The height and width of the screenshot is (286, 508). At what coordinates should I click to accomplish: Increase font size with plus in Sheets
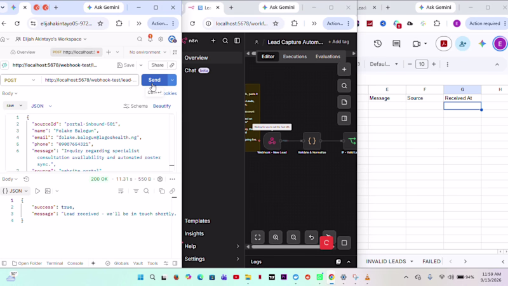[x=434, y=64]
